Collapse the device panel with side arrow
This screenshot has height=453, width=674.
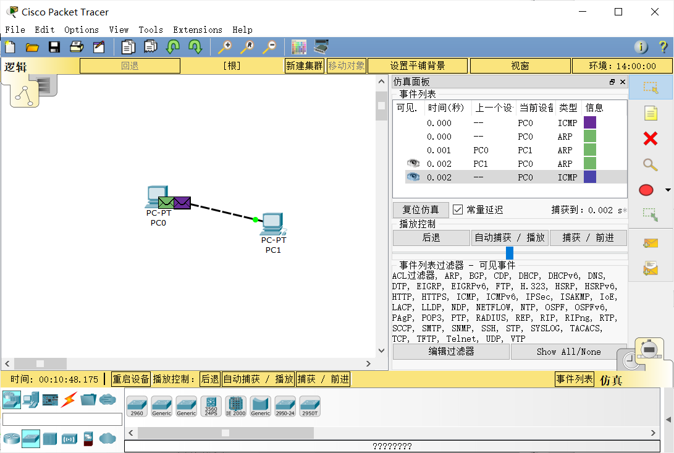668,420
